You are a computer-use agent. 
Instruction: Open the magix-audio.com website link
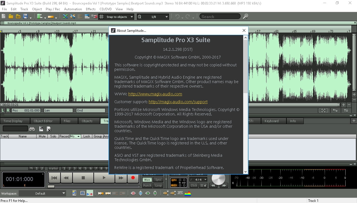coord(155,94)
